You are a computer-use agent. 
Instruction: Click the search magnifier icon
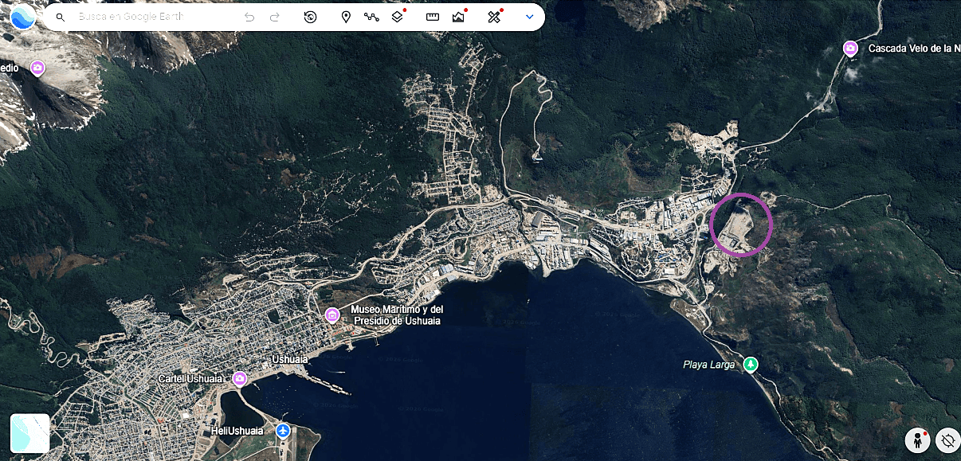[x=60, y=17]
